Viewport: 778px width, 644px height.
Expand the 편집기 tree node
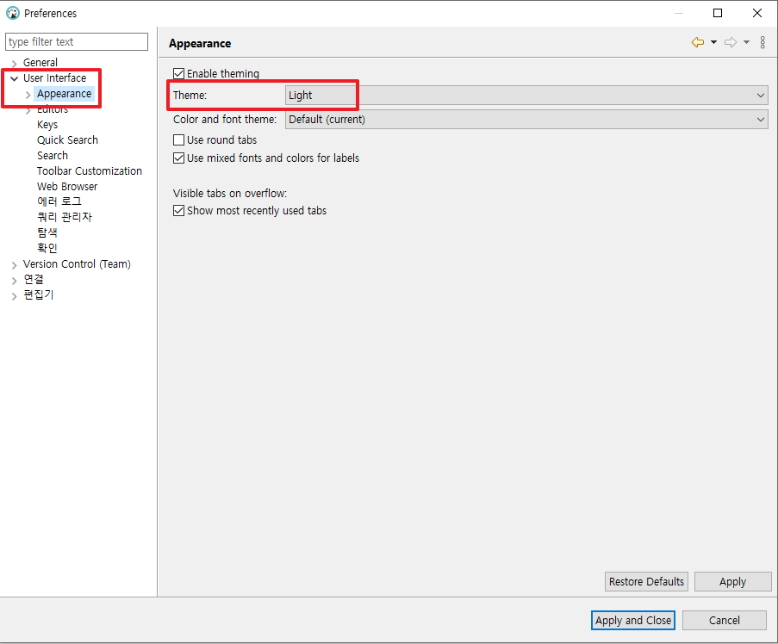(x=14, y=295)
